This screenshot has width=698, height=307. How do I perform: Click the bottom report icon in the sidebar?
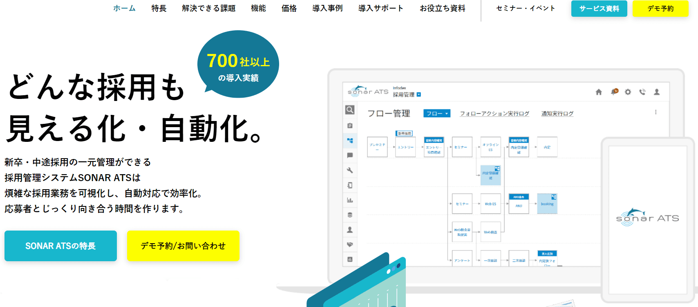[350, 259]
